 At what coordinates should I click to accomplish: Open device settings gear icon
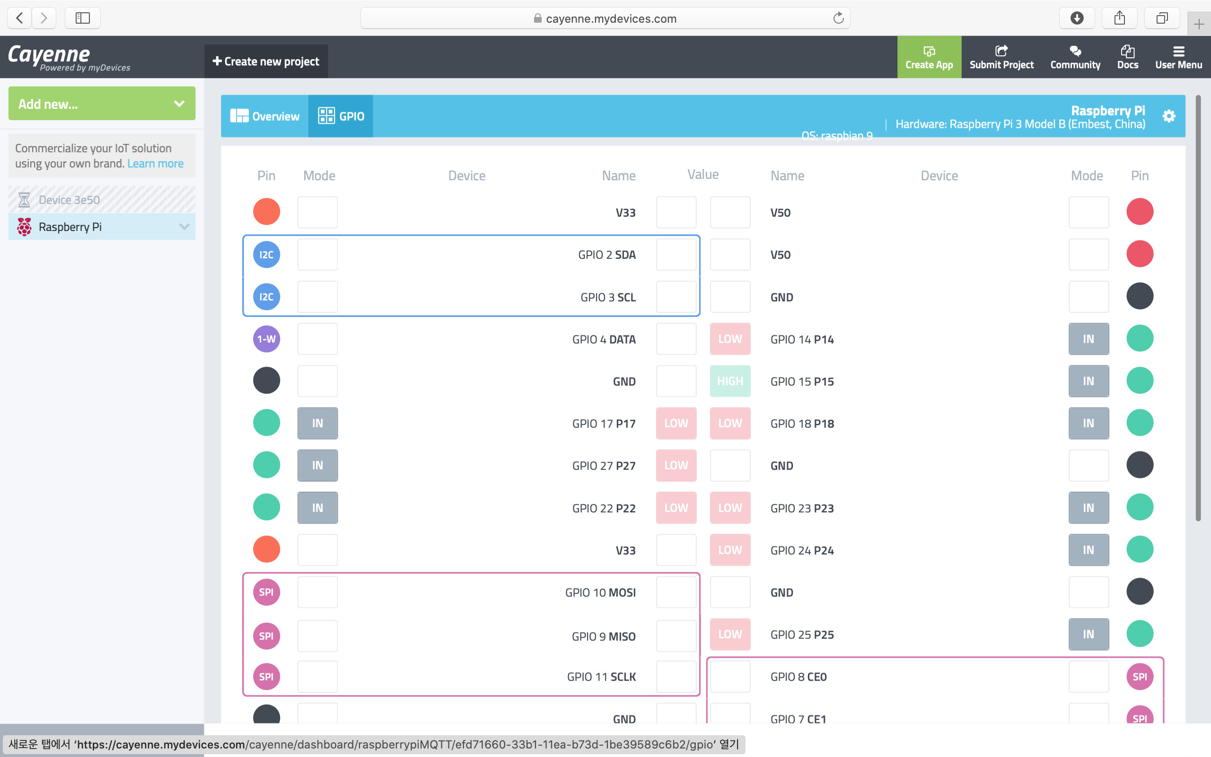pos(1168,116)
